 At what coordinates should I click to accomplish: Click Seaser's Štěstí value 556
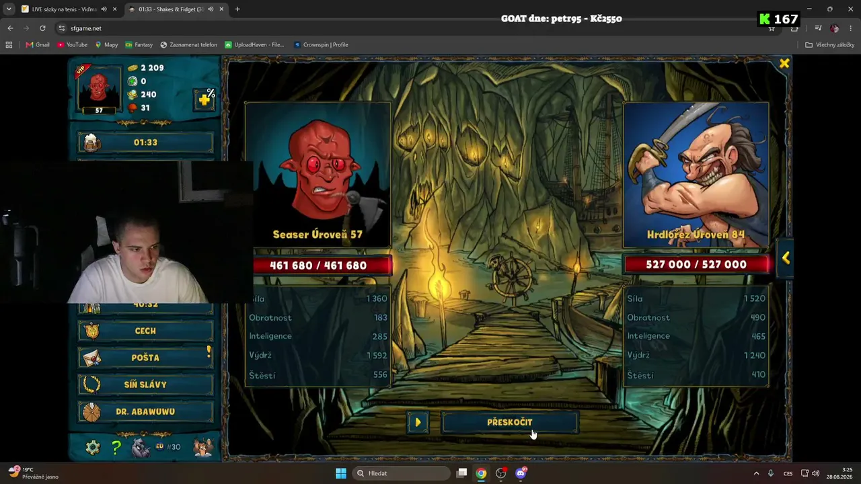(x=381, y=375)
